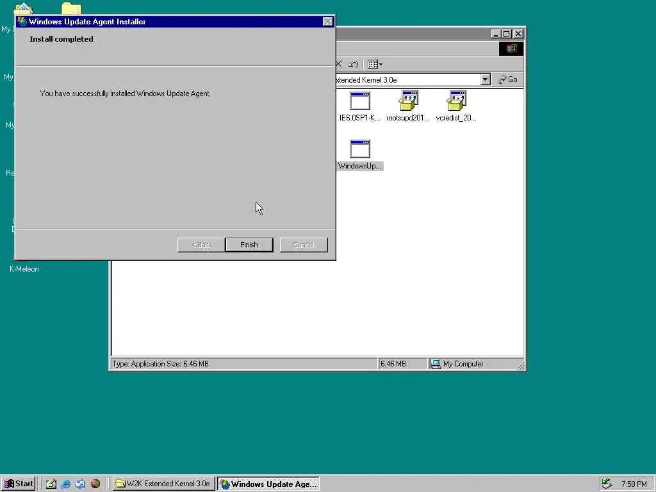656x492 pixels.
Task: Switch to Windows Update Agent taskbar button
Action: tap(268, 484)
